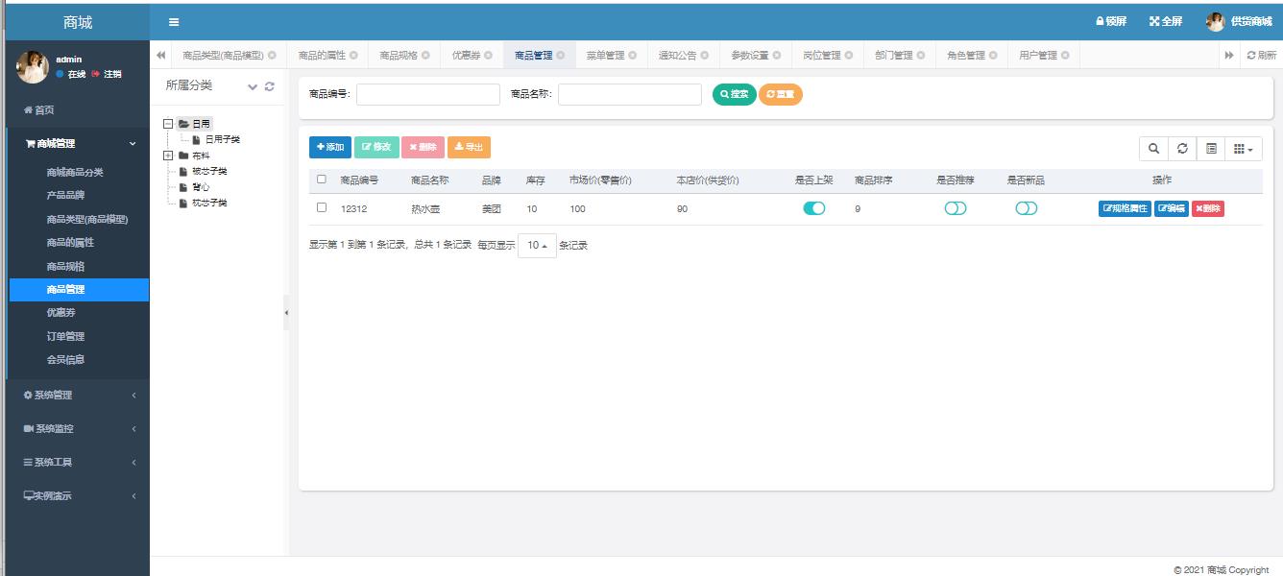This screenshot has height=576, width=1283.
Task: Click the 全屏 fullscreen icon in header
Action: [x=1165, y=22]
